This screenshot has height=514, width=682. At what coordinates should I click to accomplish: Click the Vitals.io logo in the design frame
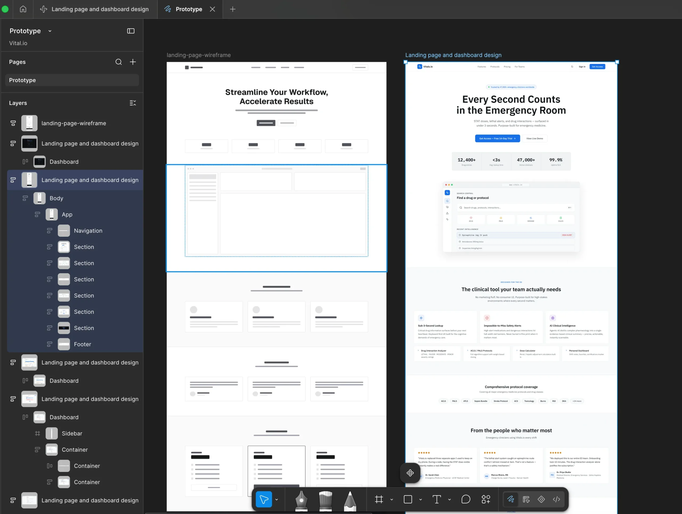[425, 67]
